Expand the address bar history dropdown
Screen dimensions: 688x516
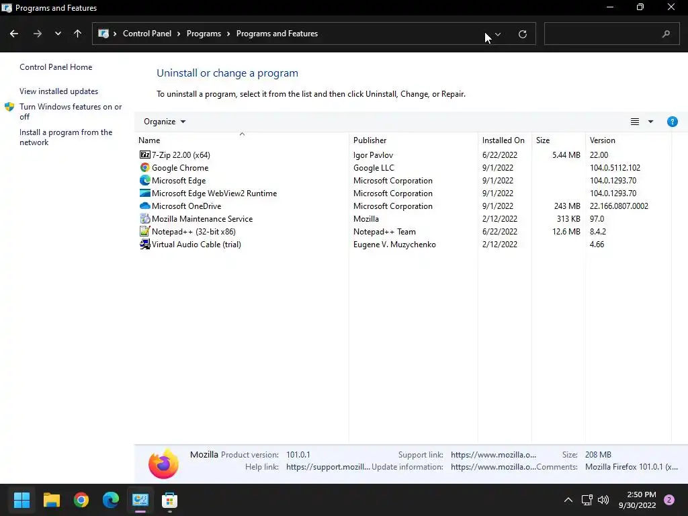(x=498, y=34)
